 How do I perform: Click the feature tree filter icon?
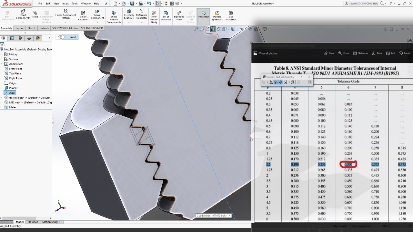[2, 44]
